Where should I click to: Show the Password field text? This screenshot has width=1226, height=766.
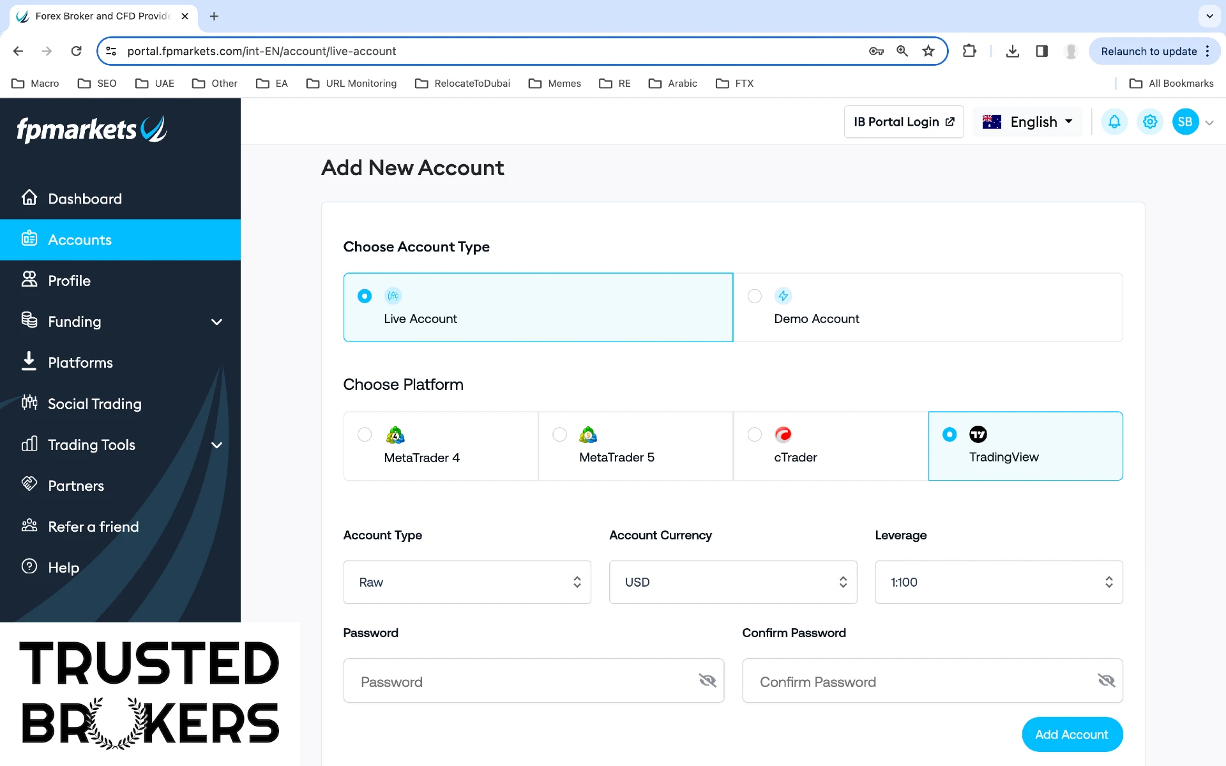708,680
